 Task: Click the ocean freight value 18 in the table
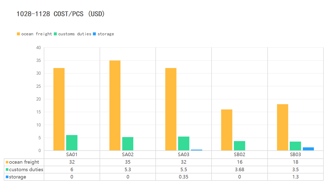tap(296, 162)
